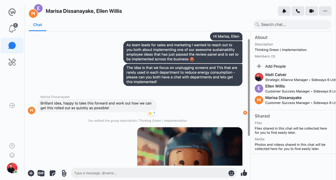Send a thumbs up like
Screen dimensions: 336x180
244,173
